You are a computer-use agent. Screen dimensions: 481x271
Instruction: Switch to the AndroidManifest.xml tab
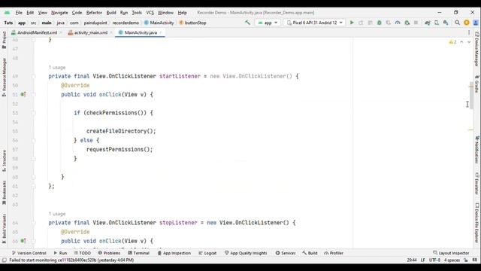(37, 32)
